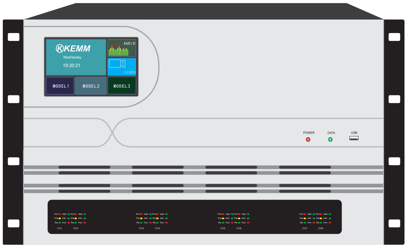Click the USB port on the front panel
This screenshot has width=410, height=248.
354,138
